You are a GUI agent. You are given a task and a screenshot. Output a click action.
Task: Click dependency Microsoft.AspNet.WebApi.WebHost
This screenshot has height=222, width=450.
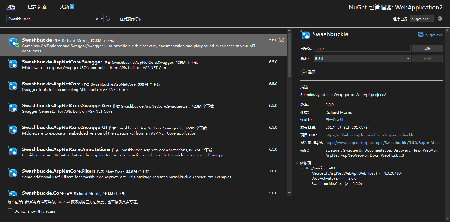point(356,173)
